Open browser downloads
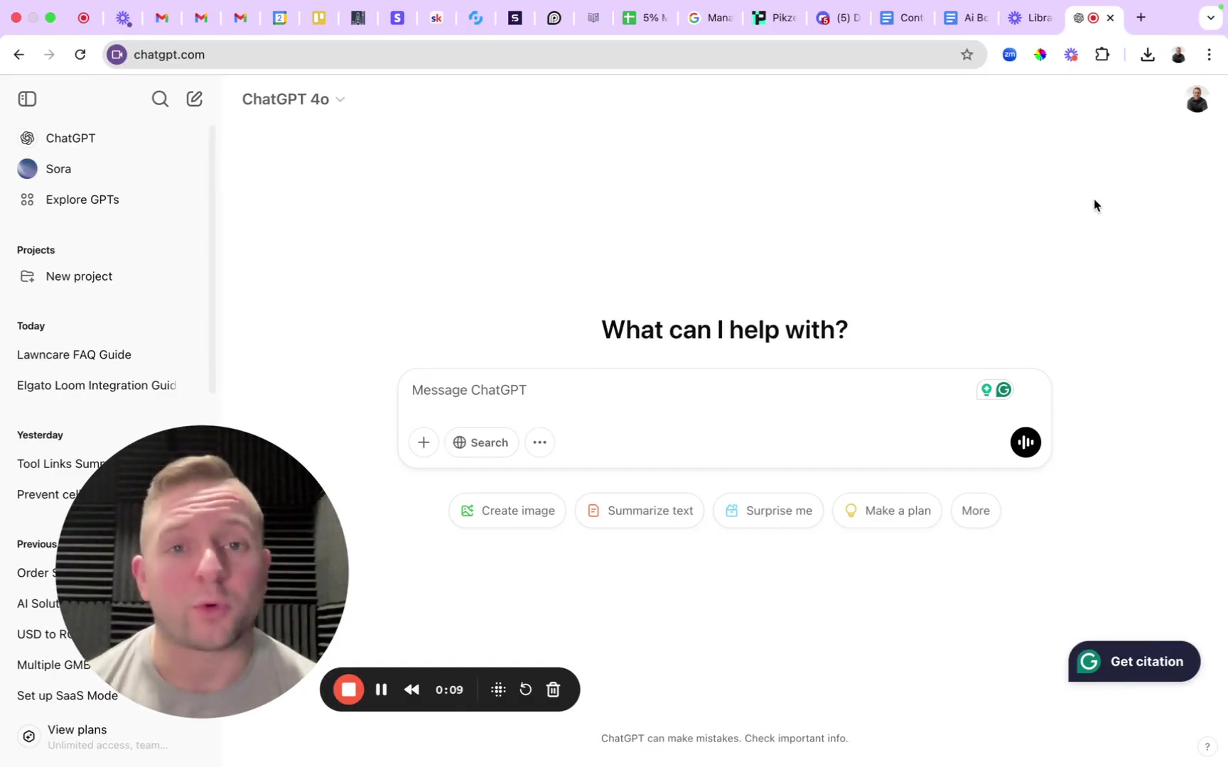The image size is (1228, 767). tap(1147, 55)
